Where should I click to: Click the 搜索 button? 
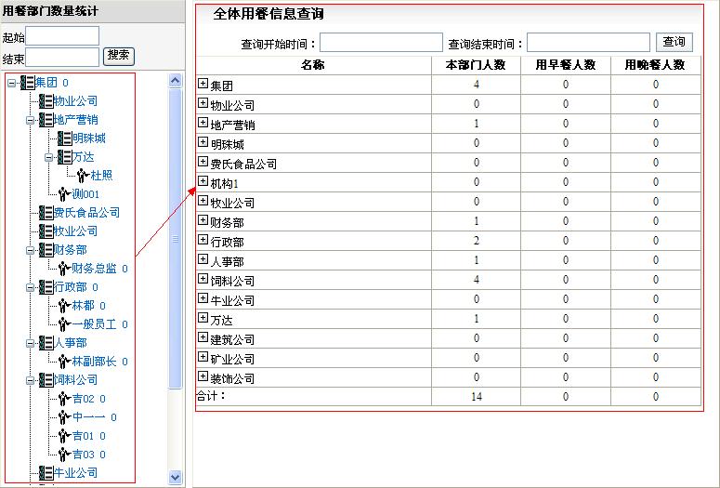click(118, 55)
